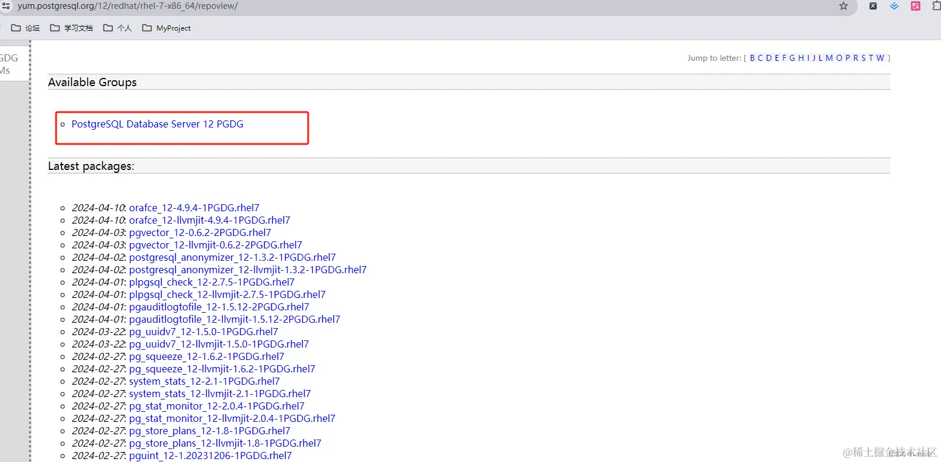Open postgresql_anonymizer_12-1.3.2-1PGDG.rhel7 link

click(x=233, y=257)
